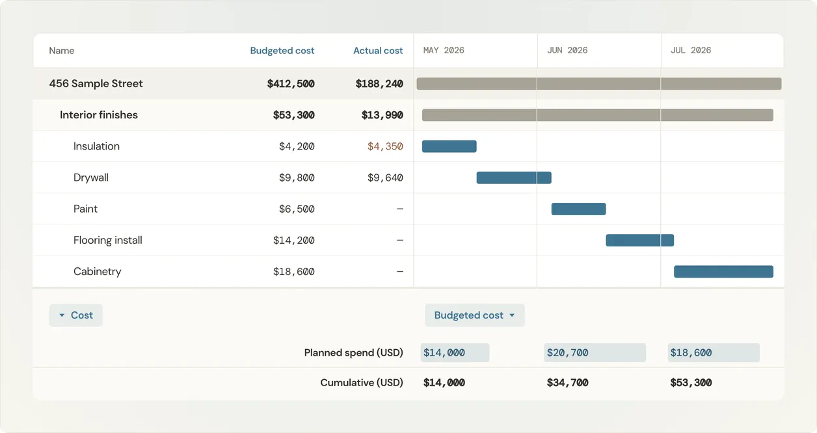Click the 456 Sample Street gantt bar
Screen dimensions: 817x433
(598, 84)
